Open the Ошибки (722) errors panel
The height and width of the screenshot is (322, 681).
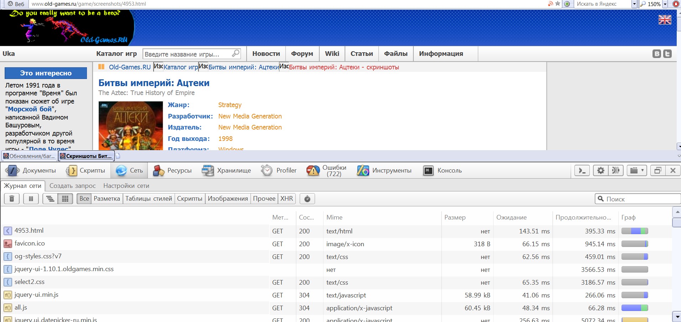tap(326, 170)
